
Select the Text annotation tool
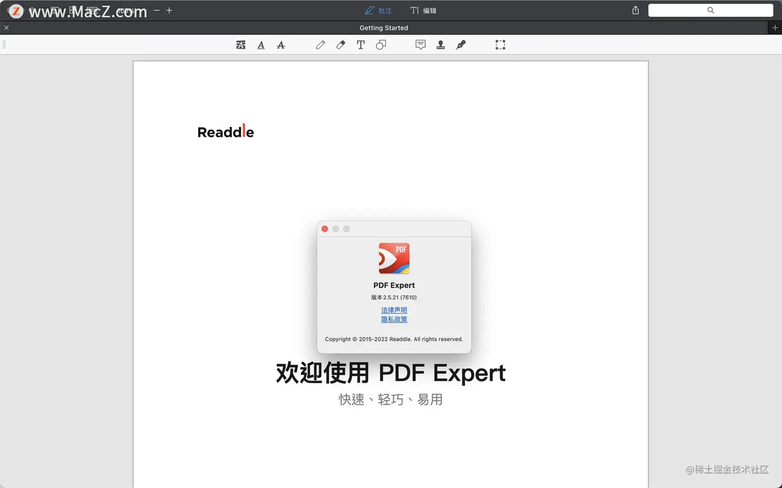(x=360, y=45)
